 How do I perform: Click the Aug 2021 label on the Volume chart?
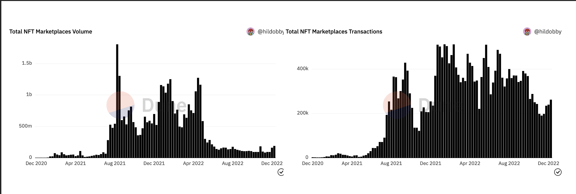point(115,163)
